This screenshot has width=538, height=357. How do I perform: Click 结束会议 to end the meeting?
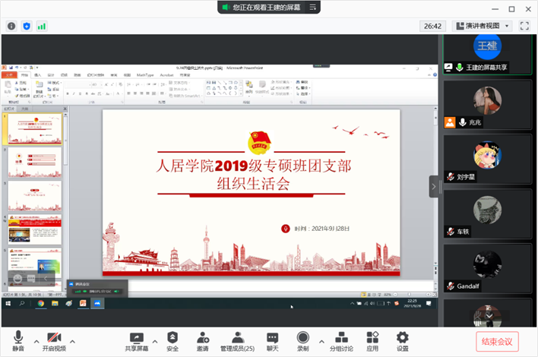click(498, 342)
